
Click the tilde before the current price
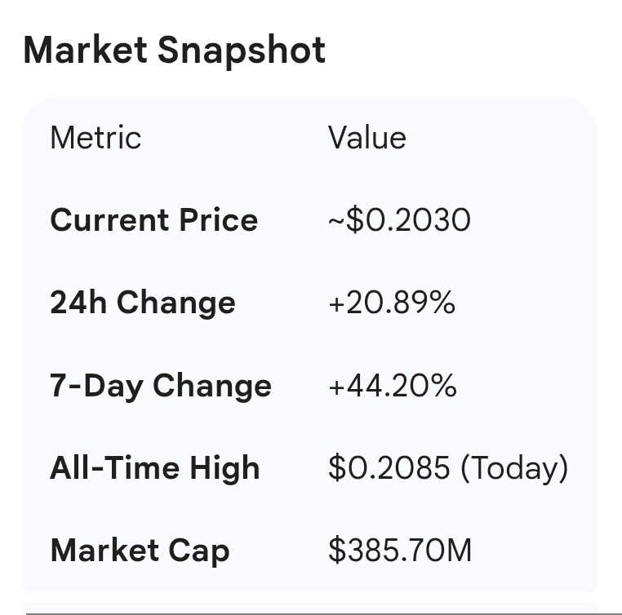[x=335, y=222]
